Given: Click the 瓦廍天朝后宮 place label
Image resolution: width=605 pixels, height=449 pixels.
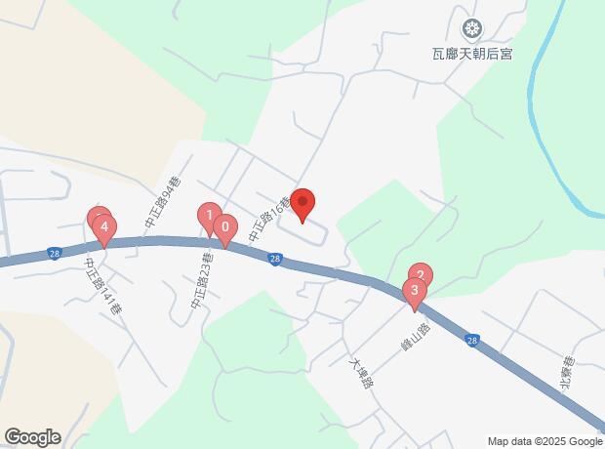Looking at the screenshot, I should point(472,54).
